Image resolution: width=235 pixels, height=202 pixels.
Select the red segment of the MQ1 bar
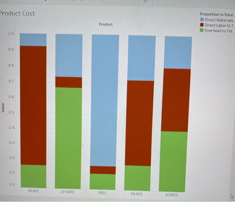[x=103, y=170]
